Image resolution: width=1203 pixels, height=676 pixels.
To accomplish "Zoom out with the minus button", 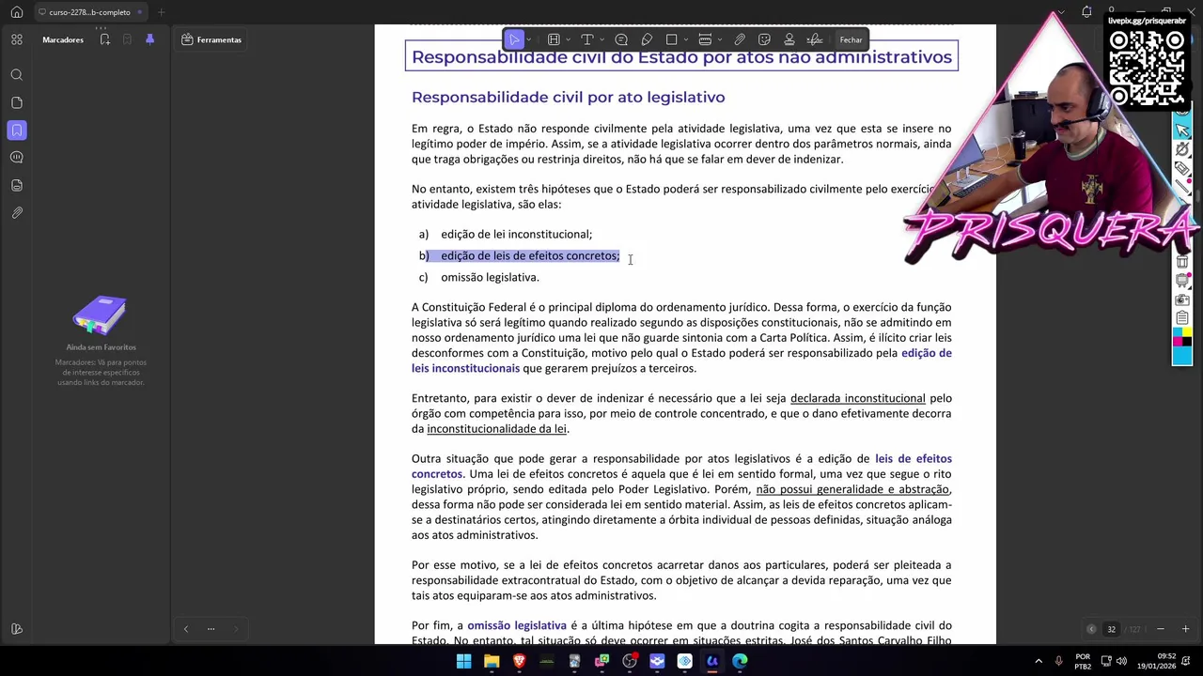I will coord(1161,629).
